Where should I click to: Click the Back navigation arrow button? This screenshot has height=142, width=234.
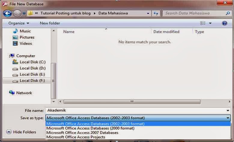tap(8, 14)
